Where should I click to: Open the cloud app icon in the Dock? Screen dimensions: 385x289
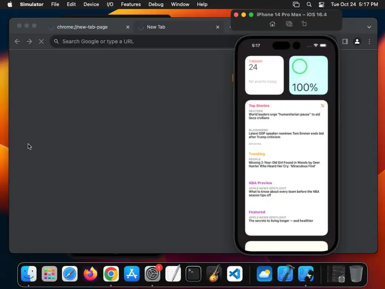click(264, 274)
